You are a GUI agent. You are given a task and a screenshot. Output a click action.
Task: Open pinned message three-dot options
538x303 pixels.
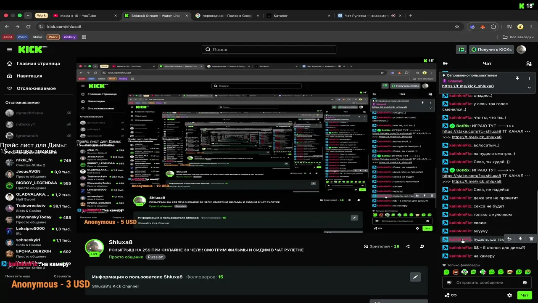pyautogui.click(x=529, y=78)
